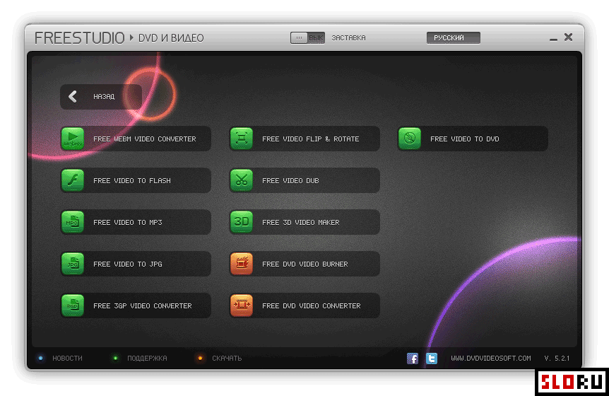
Task: Click the Free Video Flip & Rotate icon
Action: click(x=242, y=139)
